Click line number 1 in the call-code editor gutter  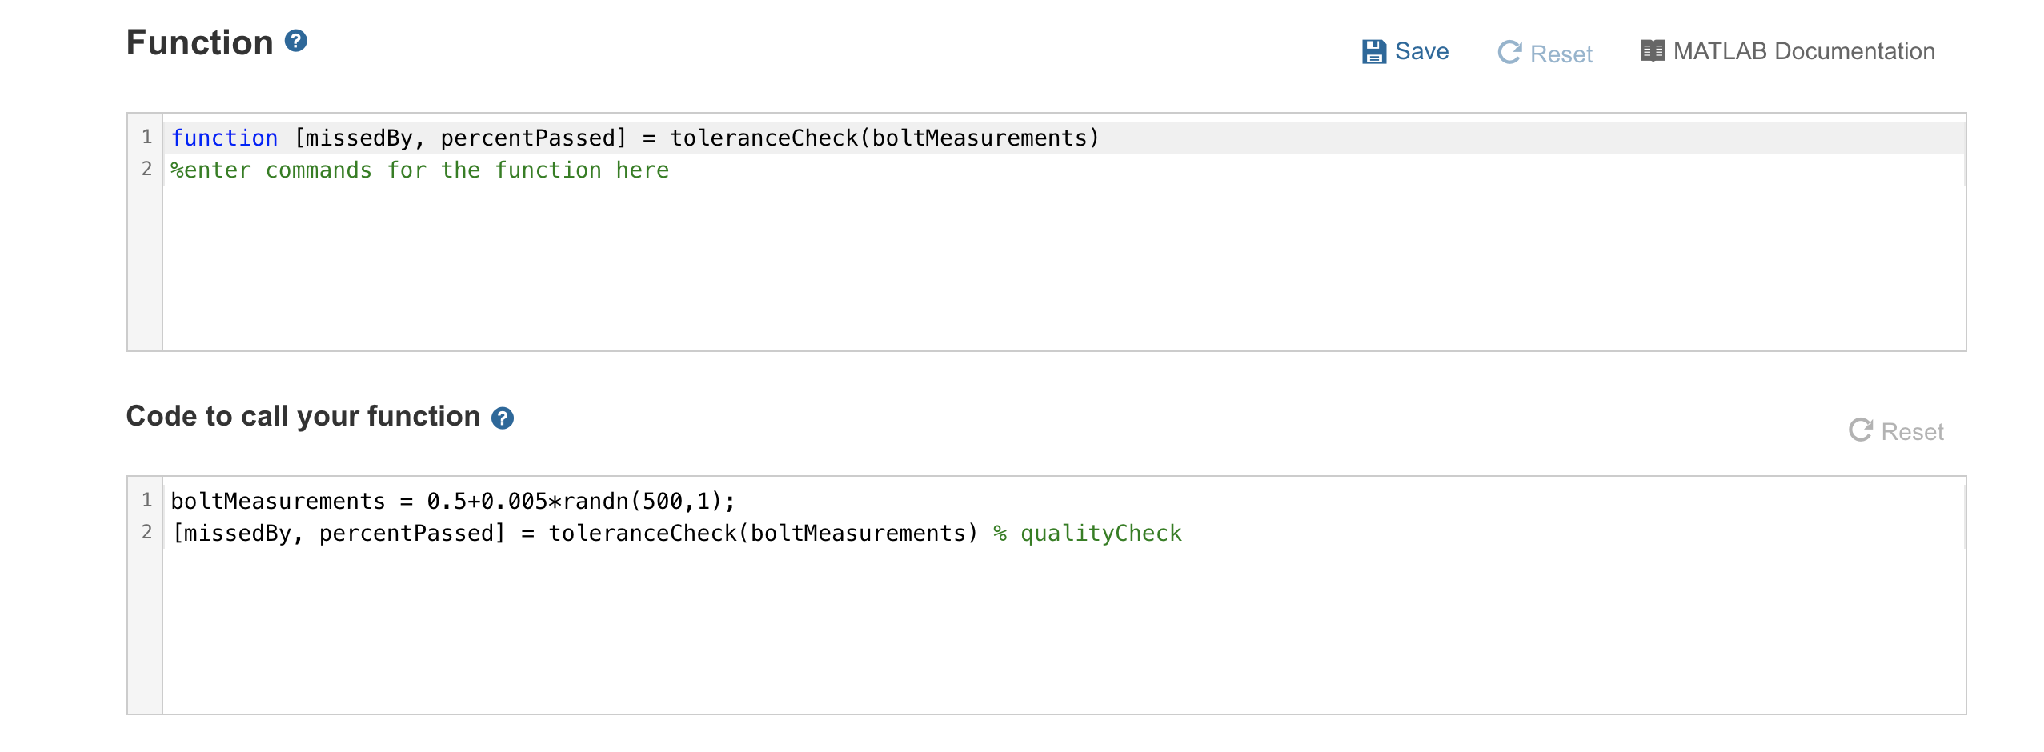point(146,500)
